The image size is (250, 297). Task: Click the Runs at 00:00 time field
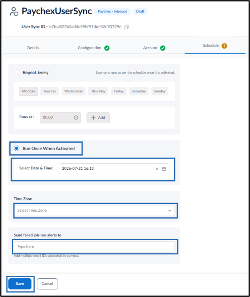click(60, 118)
